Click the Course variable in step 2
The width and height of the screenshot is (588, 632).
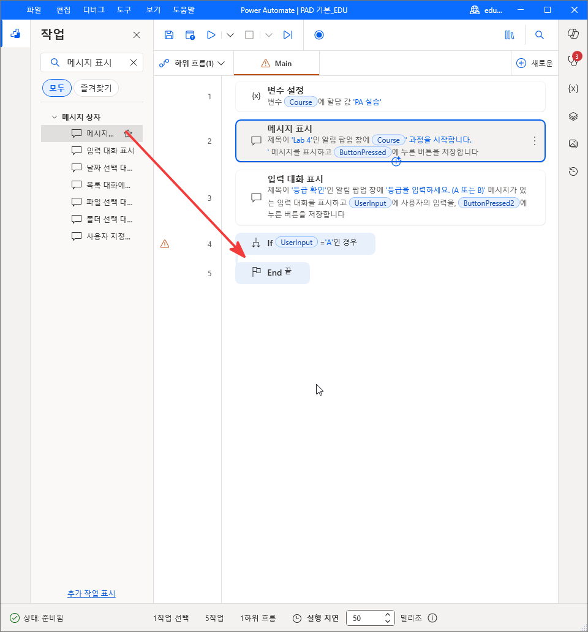tap(388, 140)
